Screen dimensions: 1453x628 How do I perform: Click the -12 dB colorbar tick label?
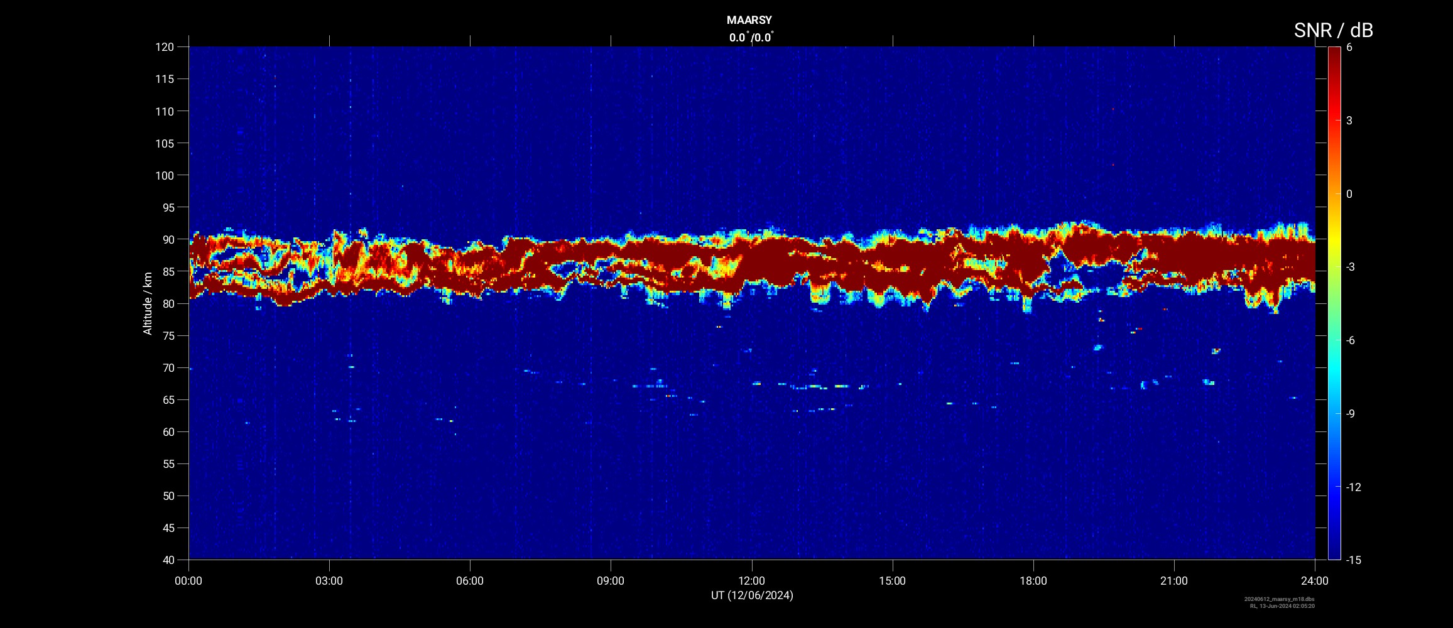(1354, 487)
